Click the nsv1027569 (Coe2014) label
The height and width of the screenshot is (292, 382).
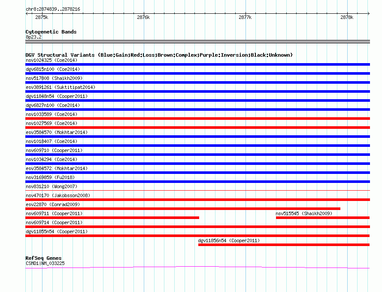pos(52,123)
